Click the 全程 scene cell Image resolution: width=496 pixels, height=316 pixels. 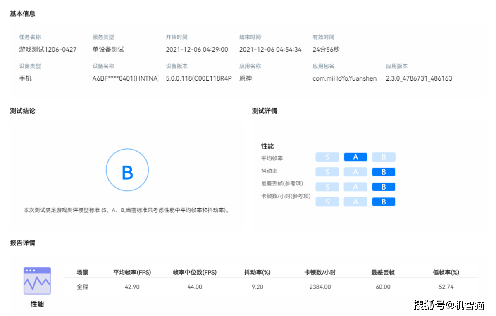pos(82,287)
